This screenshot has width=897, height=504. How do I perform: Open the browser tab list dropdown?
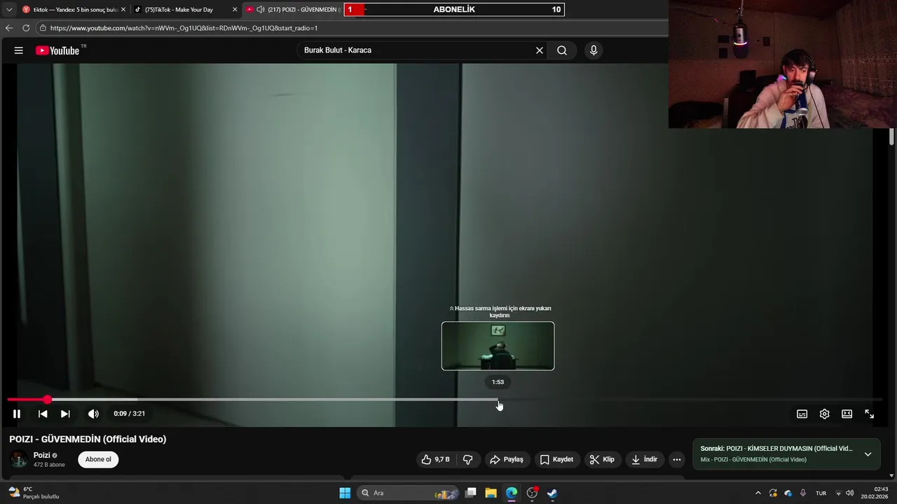[x=9, y=10]
